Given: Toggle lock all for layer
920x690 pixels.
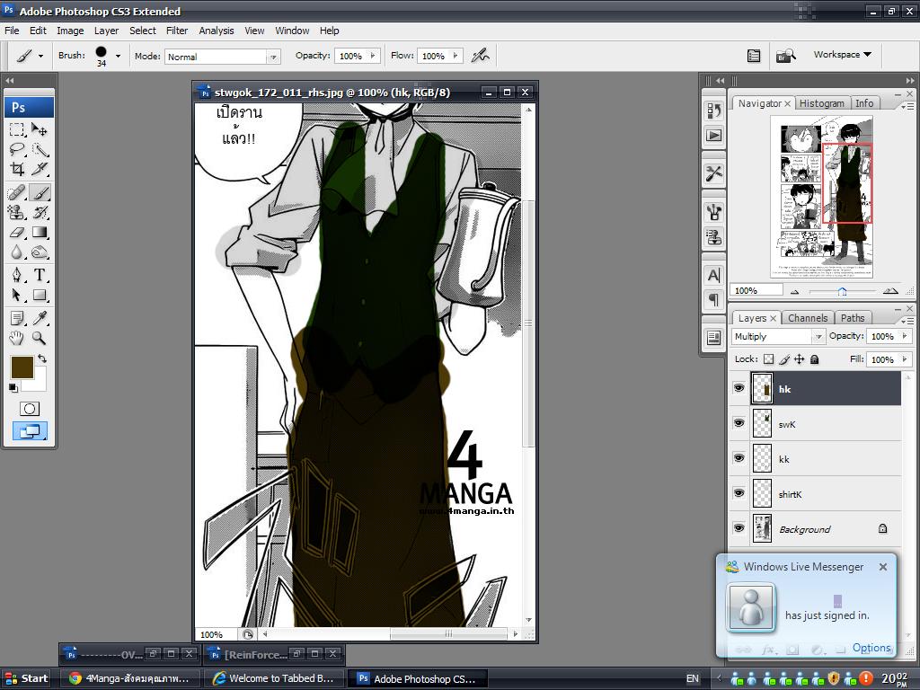Looking at the screenshot, I should 814,359.
